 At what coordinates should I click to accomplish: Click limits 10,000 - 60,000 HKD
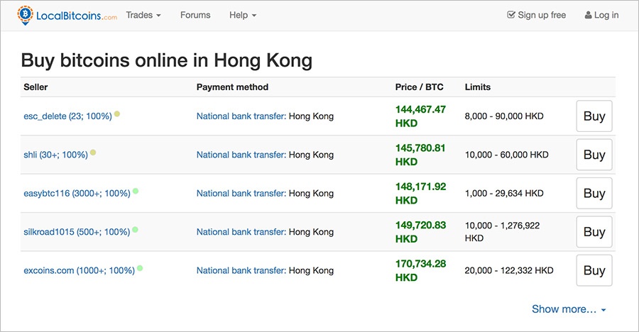pyautogui.click(x=506, y=155)
